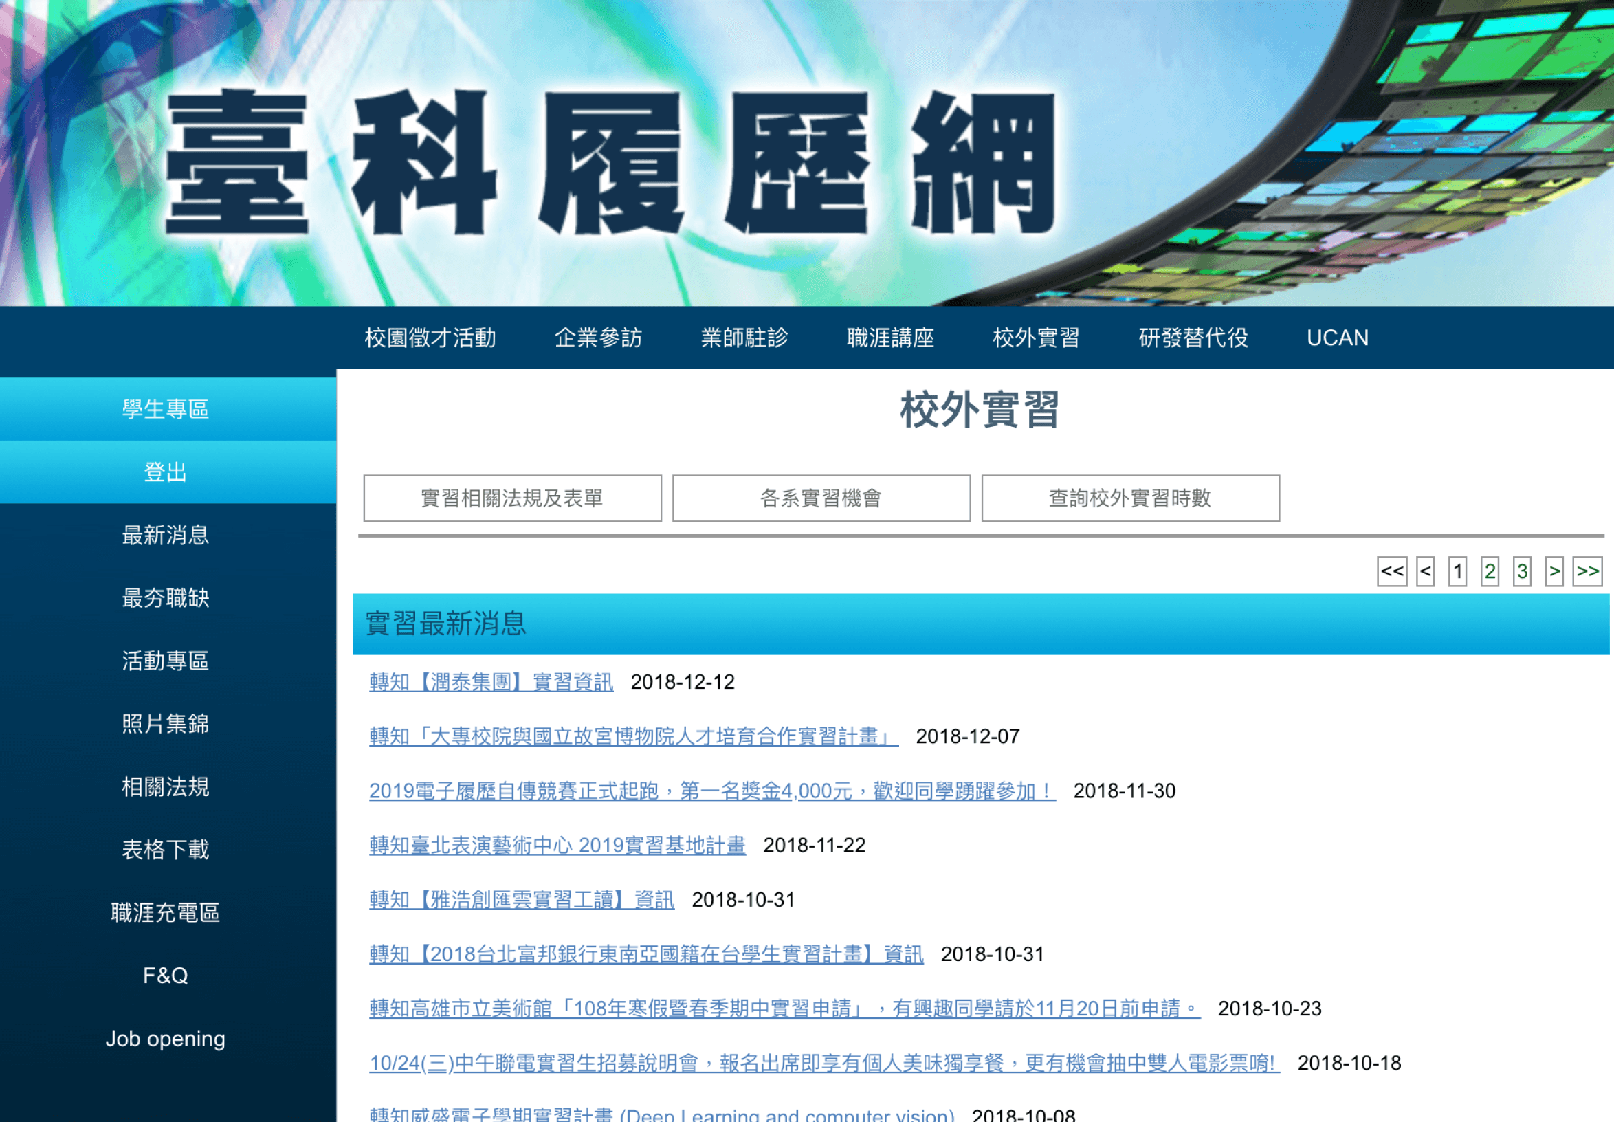Open 校園徵才活動 in top navigation
Image resolution: width=1614 pixels, height=1122 pixels.
430,338
